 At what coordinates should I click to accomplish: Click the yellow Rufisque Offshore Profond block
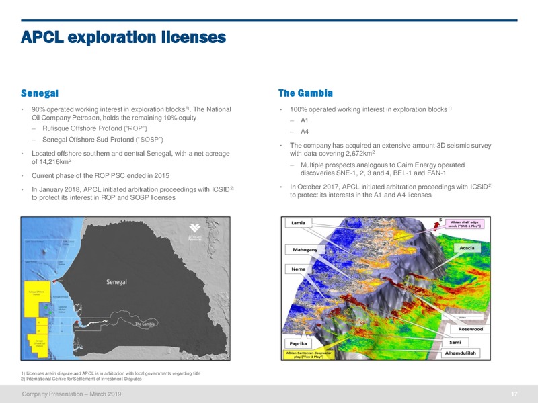coord(37,299)
